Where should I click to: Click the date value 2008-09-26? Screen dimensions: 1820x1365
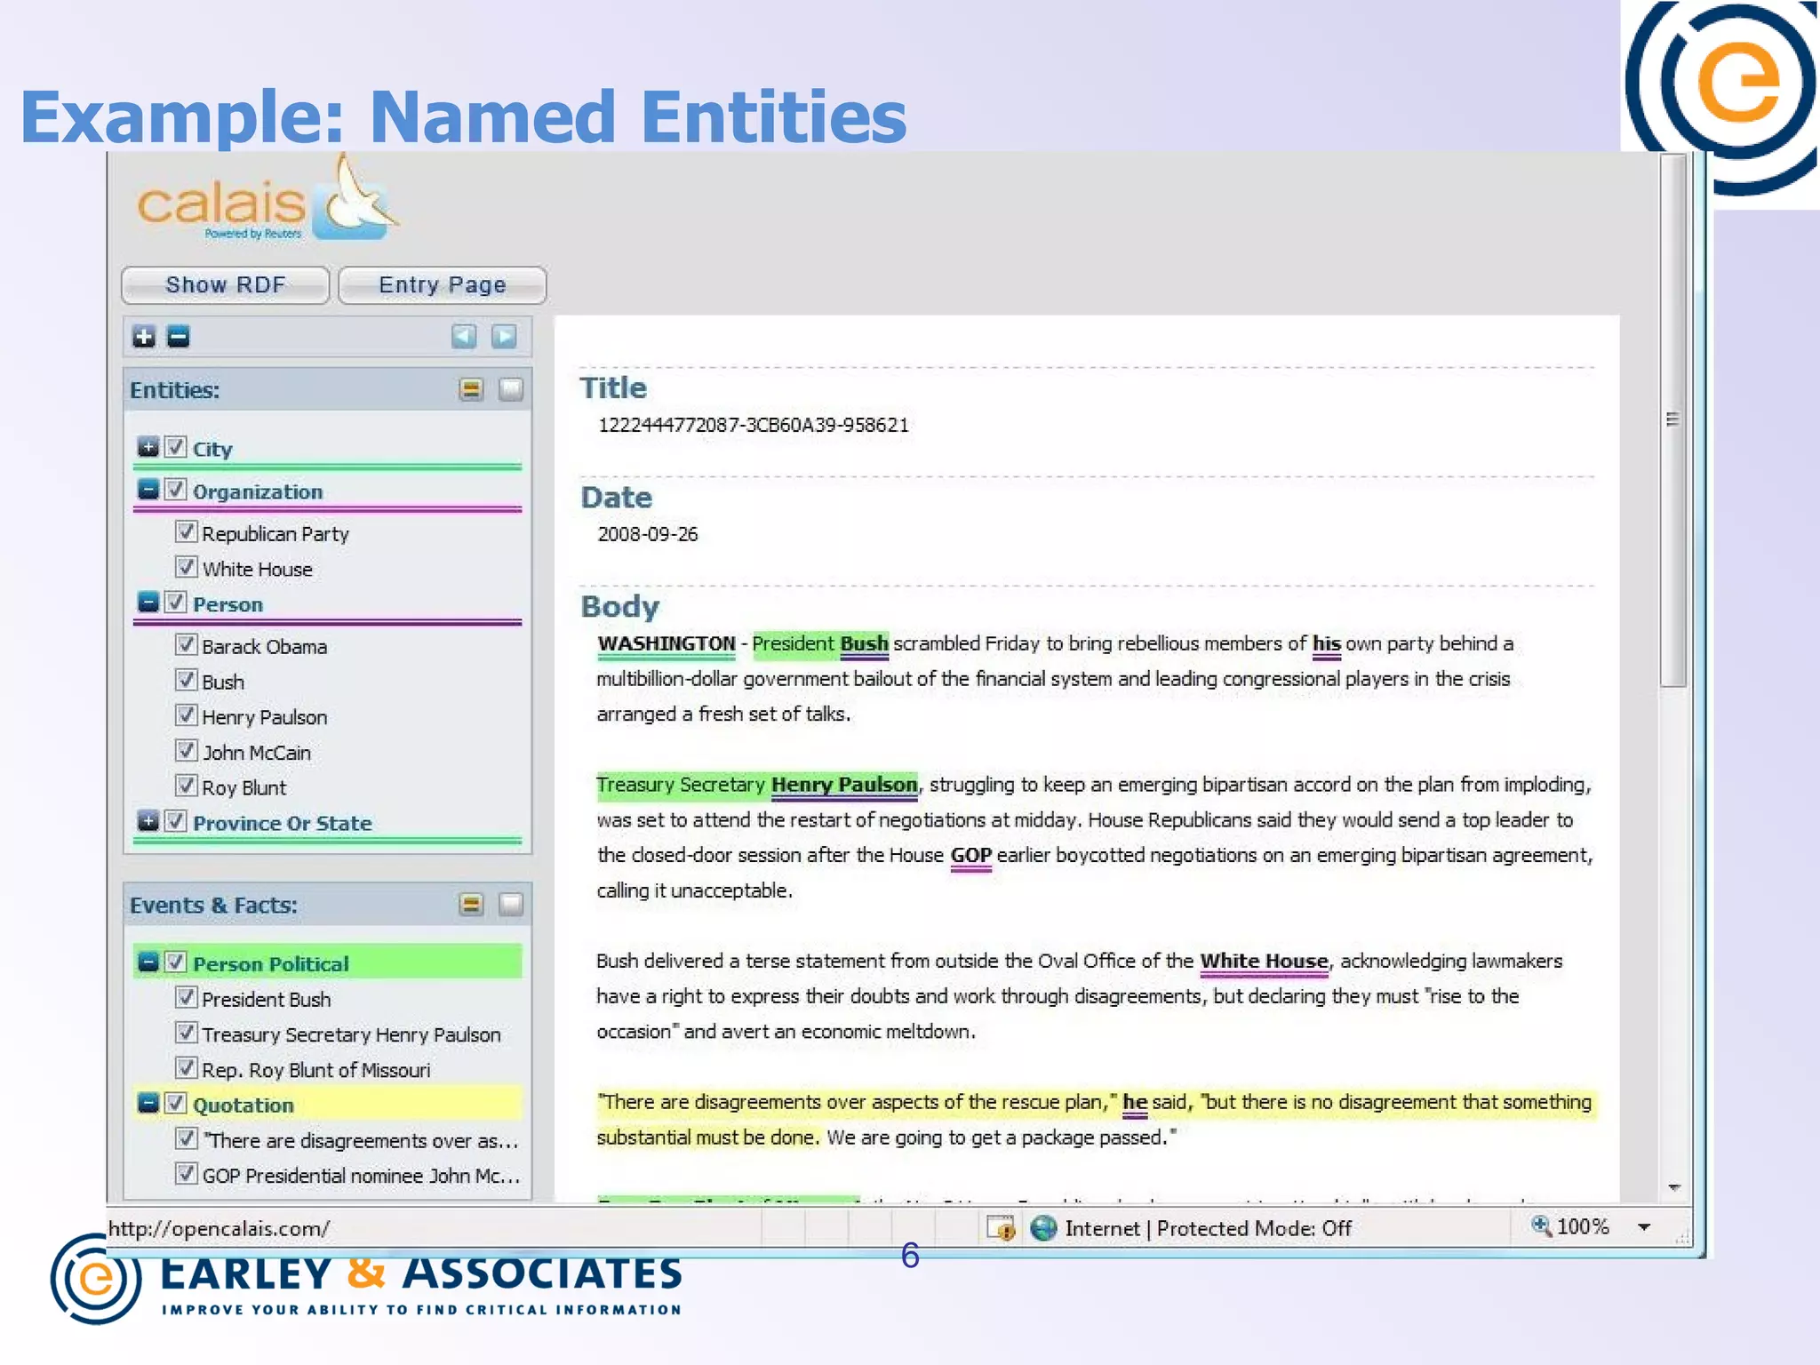648,534
